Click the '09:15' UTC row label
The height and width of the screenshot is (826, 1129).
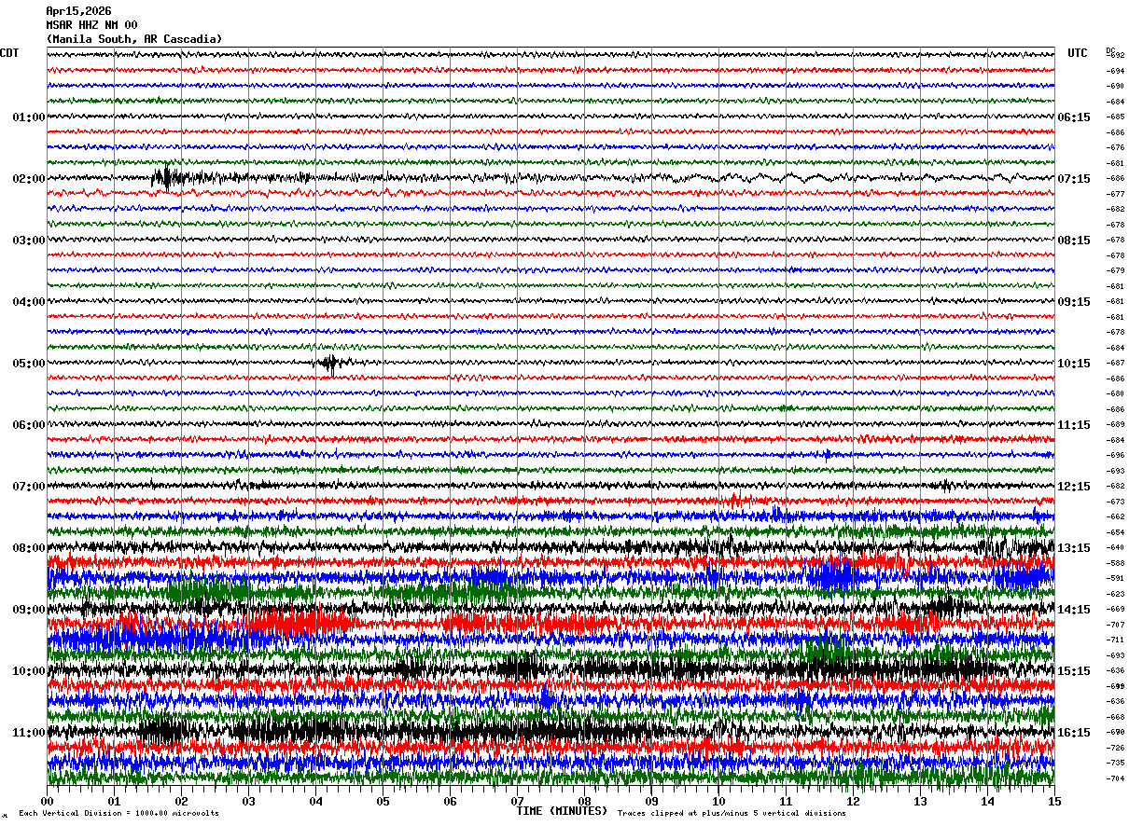pyautogui.click(x=1074, y=302)
